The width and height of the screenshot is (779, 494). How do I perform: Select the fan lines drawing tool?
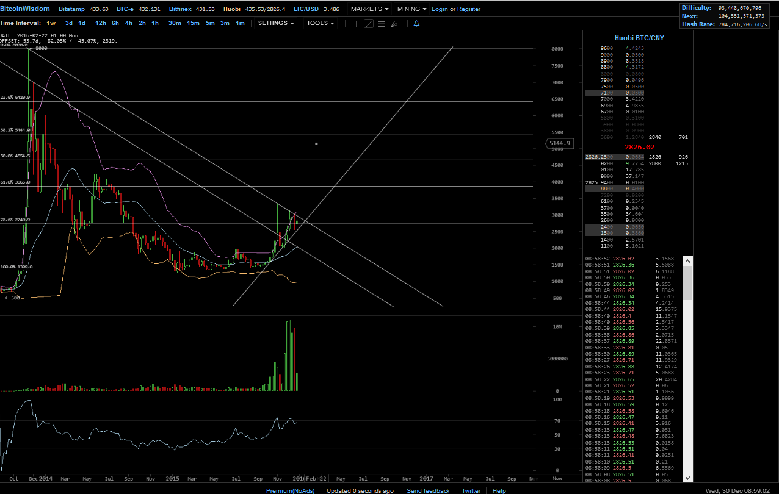[x=394, y=23]
